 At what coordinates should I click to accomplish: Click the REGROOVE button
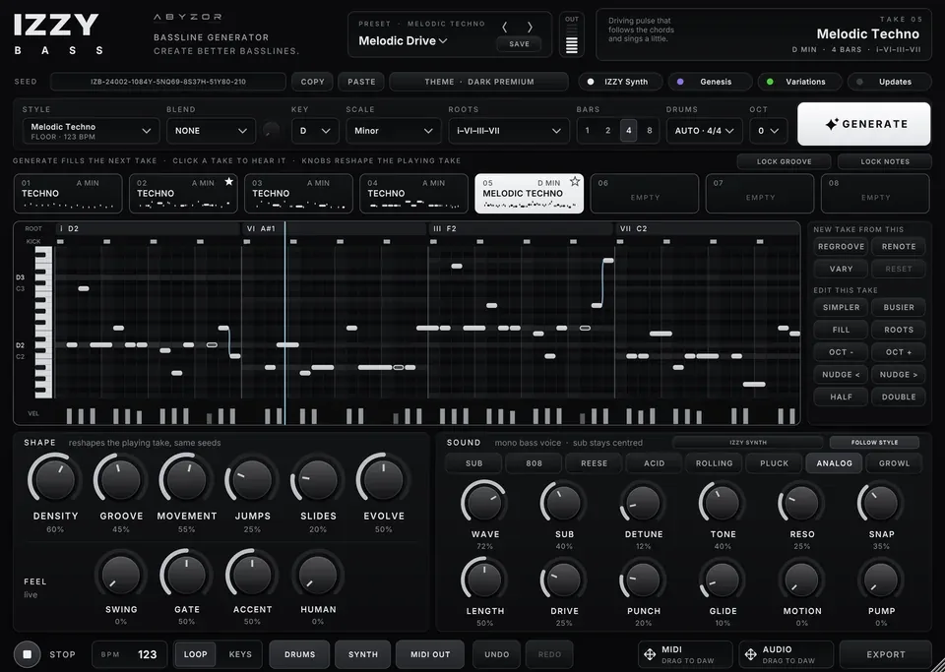(841, 246)
